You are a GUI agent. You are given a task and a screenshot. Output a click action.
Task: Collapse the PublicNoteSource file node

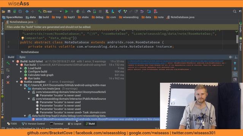pyautogui.click(x=29, y=99)
